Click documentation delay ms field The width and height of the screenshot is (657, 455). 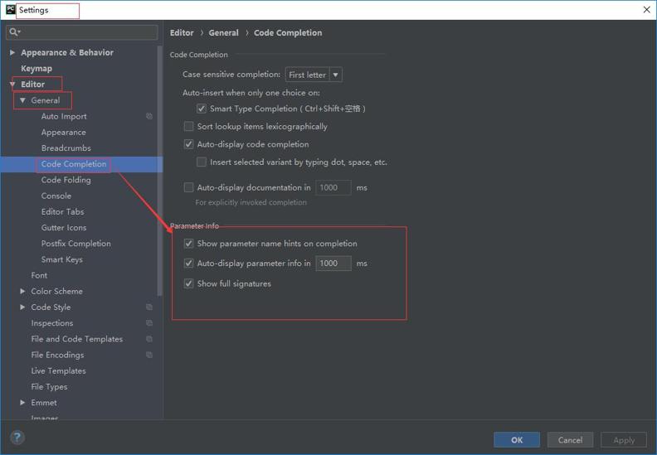[333, 187]
